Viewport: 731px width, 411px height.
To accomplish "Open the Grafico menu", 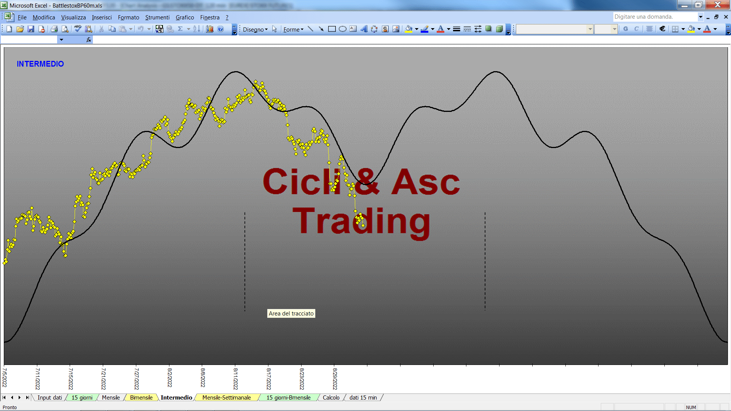I will [185, 17].
